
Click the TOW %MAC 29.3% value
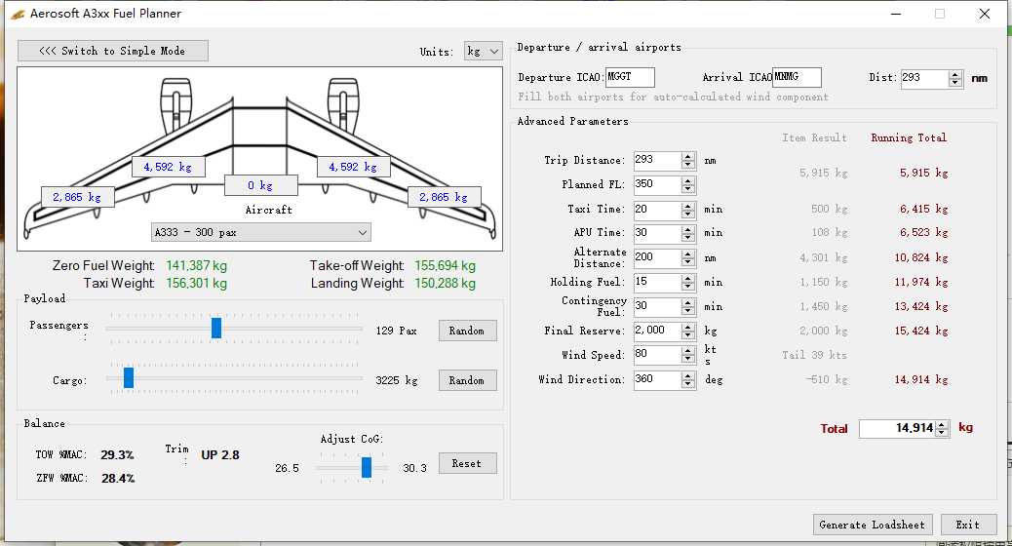(x=117, y=455)
